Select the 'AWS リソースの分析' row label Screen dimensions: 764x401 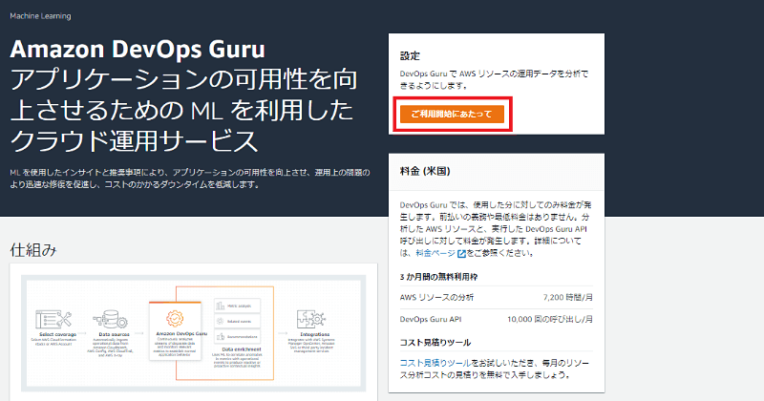click(x=436, y=297)
